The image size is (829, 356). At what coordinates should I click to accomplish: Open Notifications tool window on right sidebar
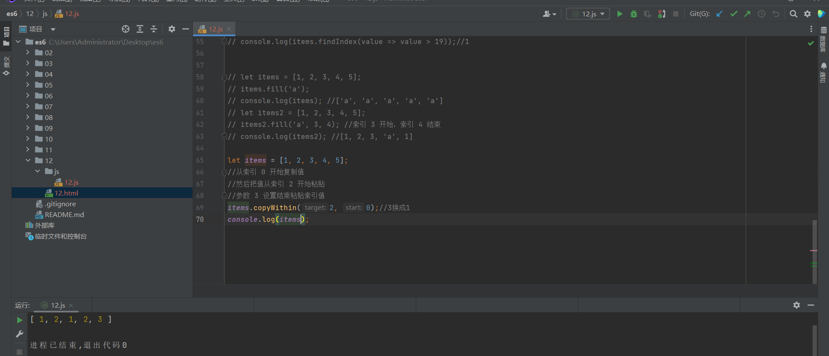823,72
